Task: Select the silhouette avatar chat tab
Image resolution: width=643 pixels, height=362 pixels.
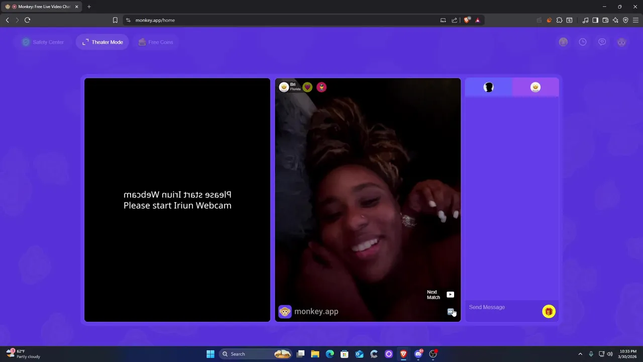Action: (x=488, y=87)
